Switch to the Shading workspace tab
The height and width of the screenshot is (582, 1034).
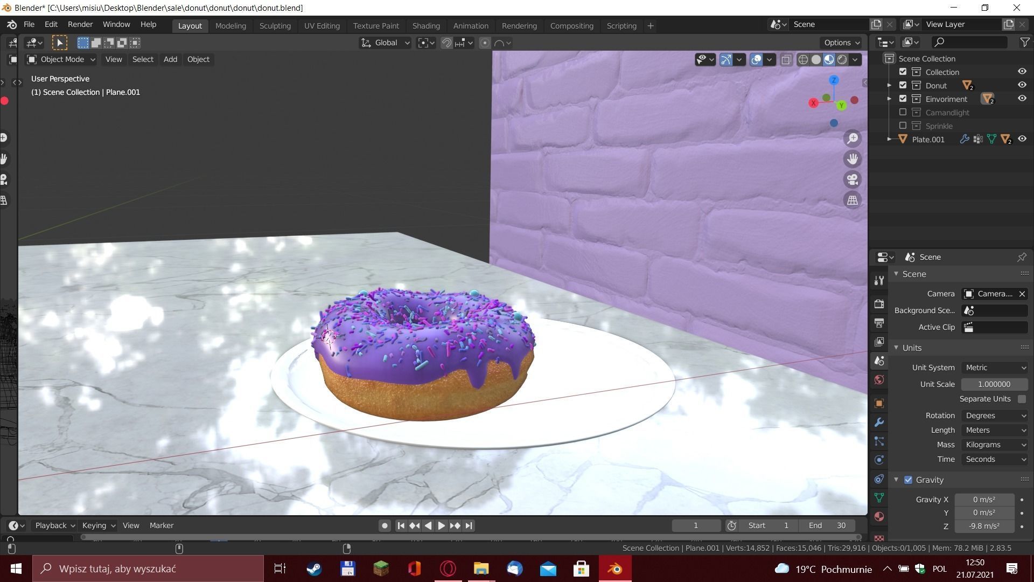coord(425,25)
